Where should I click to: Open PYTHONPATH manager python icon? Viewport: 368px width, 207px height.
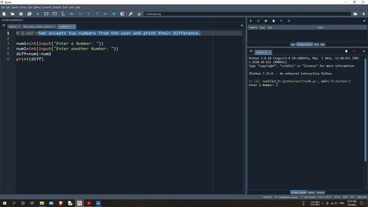pyautogui.click(x=139, y=14)
